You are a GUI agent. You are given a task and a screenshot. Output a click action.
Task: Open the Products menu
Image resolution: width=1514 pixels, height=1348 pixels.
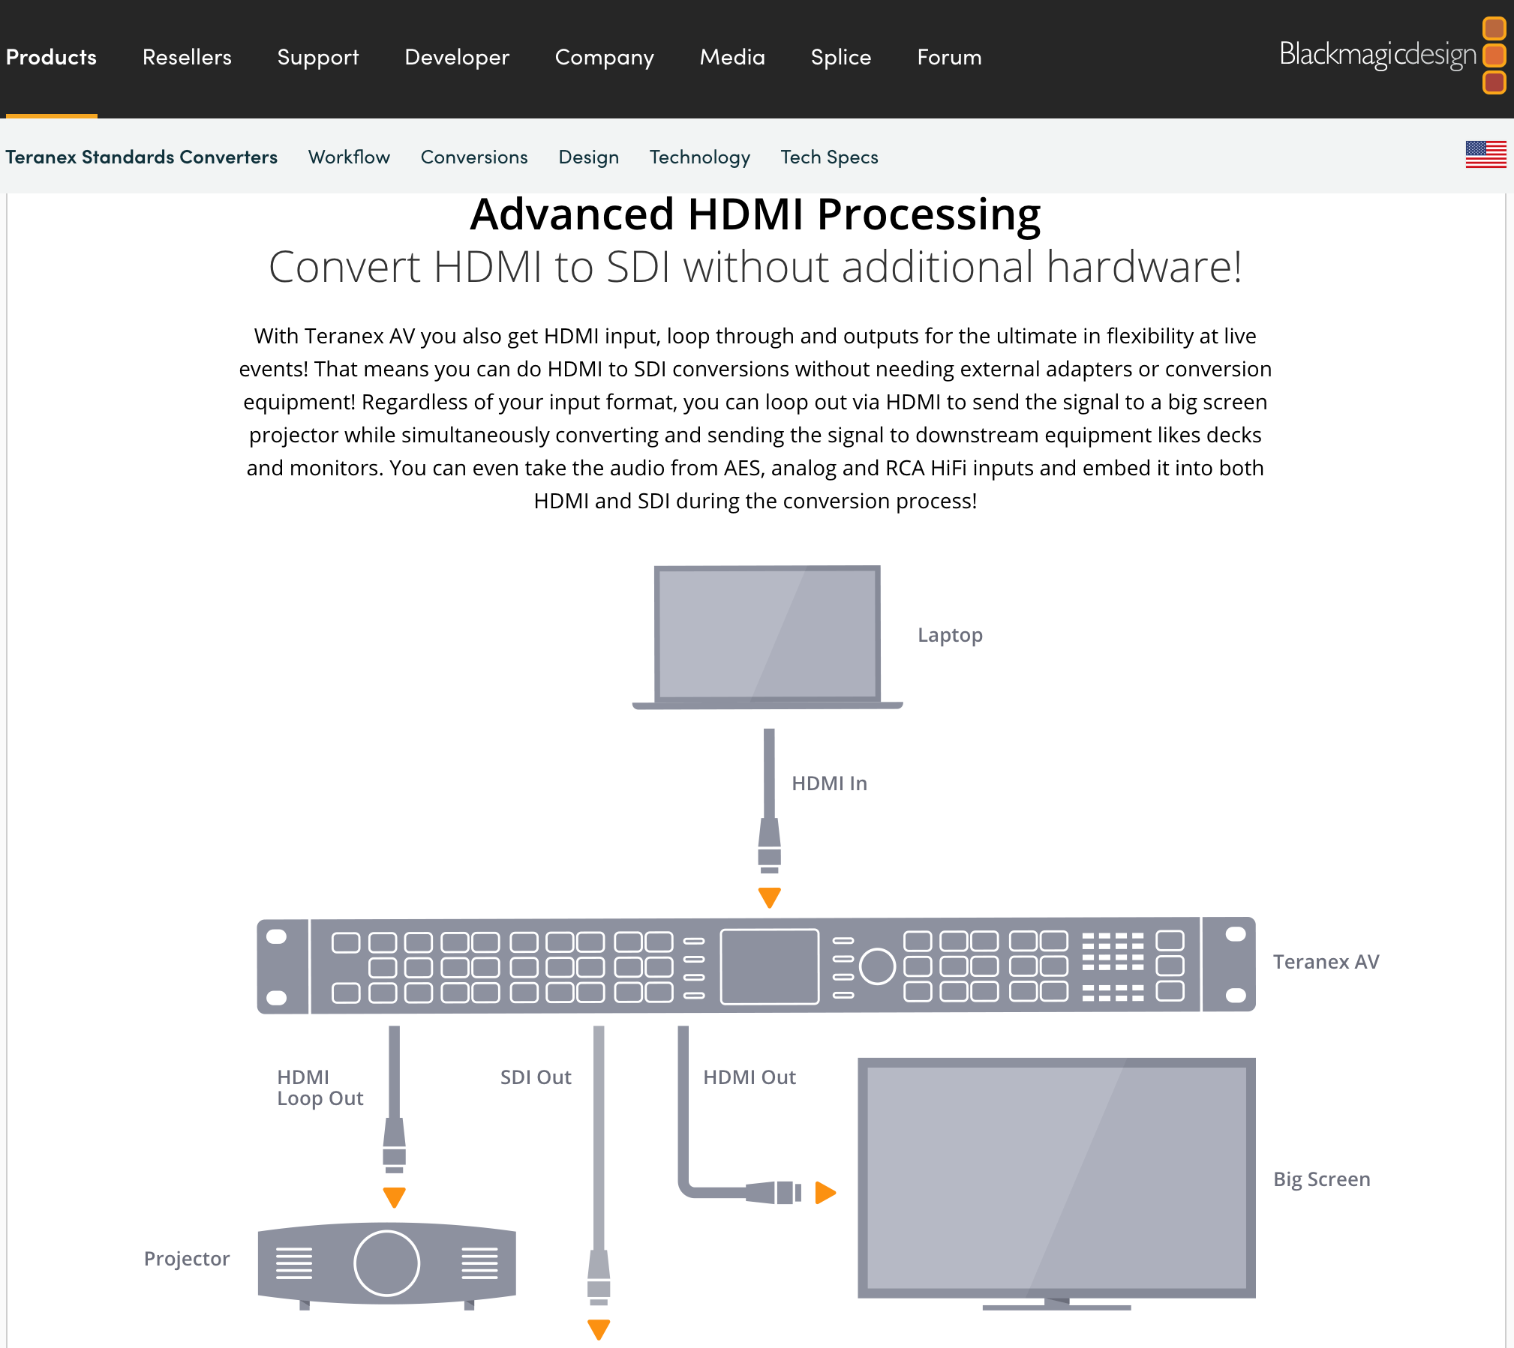point(51,56)
